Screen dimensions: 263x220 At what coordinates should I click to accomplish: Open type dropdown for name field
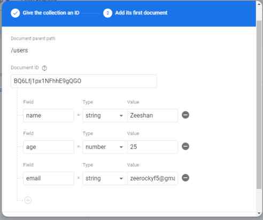(x=104, y=116)
